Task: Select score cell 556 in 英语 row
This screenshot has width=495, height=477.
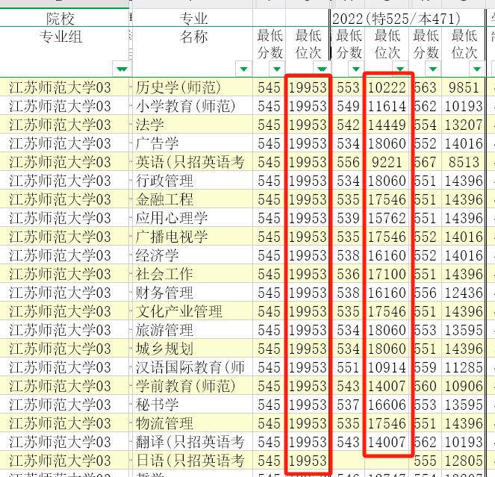Action: (x=348, y=162)
